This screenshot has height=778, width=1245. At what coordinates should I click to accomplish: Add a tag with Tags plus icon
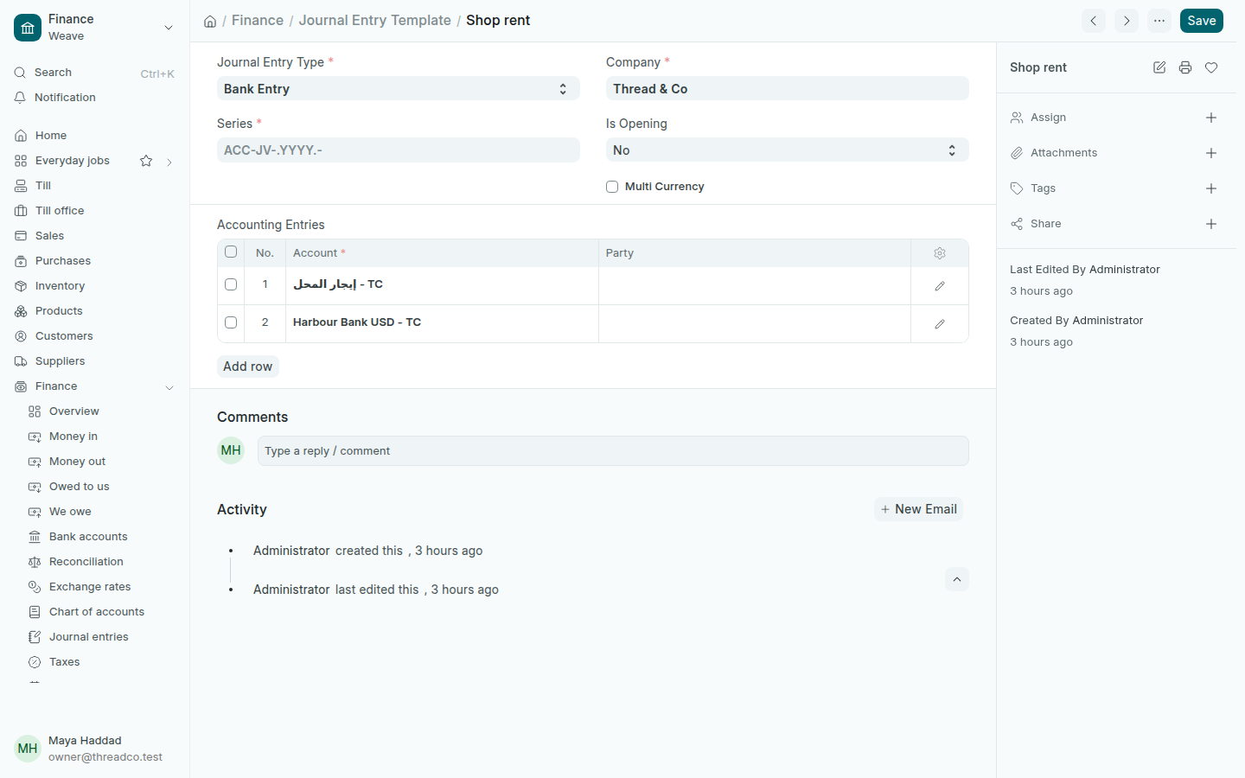tap(1211, 188)
